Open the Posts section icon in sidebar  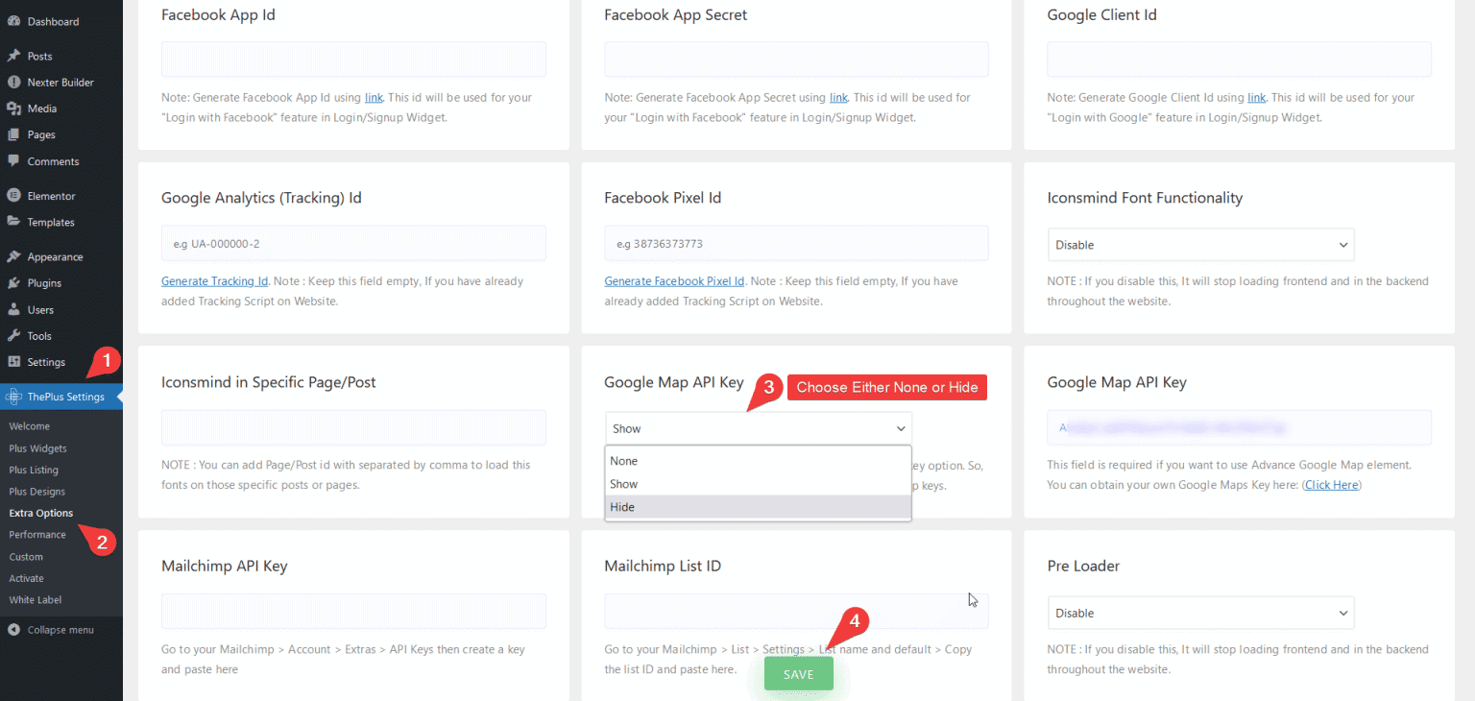[13, 55]
